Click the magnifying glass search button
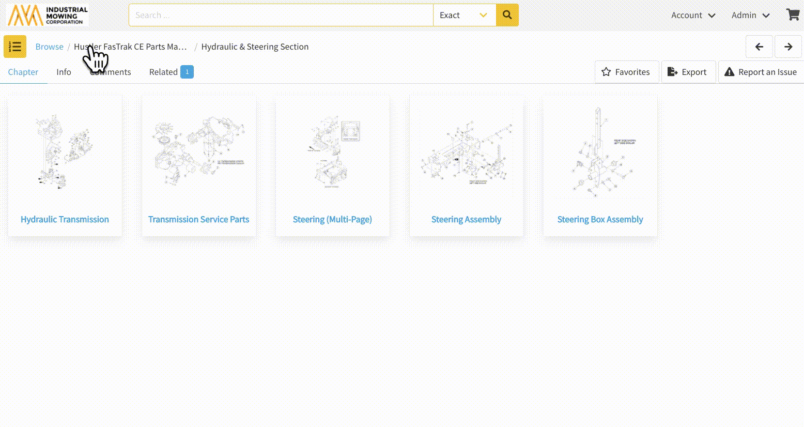This screenshot has width=804, height=427. [507, 15]
